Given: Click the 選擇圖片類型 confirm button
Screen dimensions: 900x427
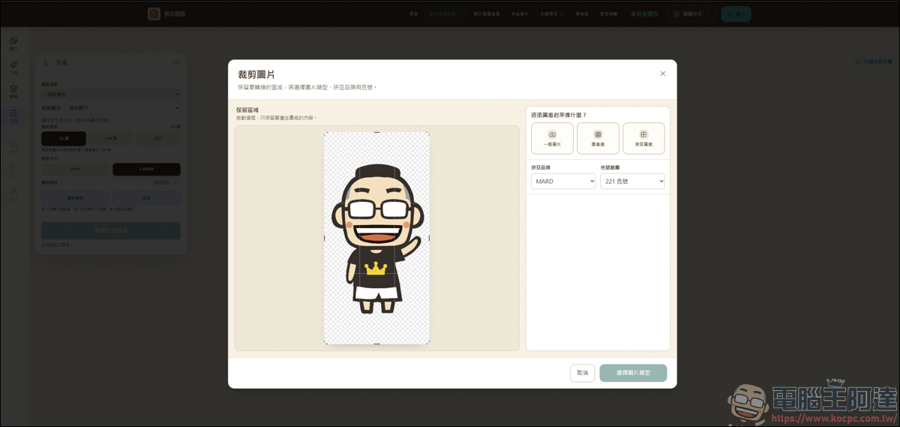Looking at the screenshot, I should point(633,373).
